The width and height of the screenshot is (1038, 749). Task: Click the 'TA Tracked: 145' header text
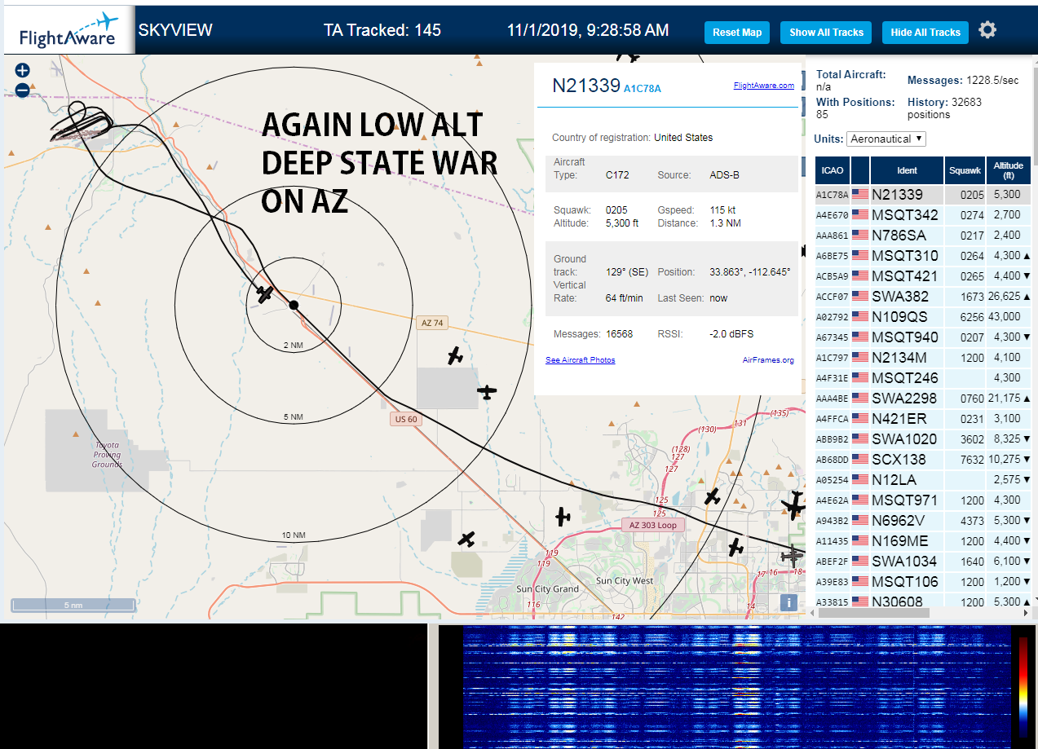pos(382,31)
